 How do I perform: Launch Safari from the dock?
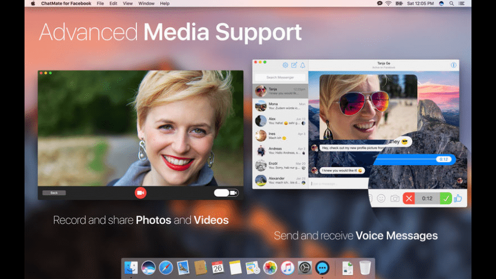(x=166, y=268)
